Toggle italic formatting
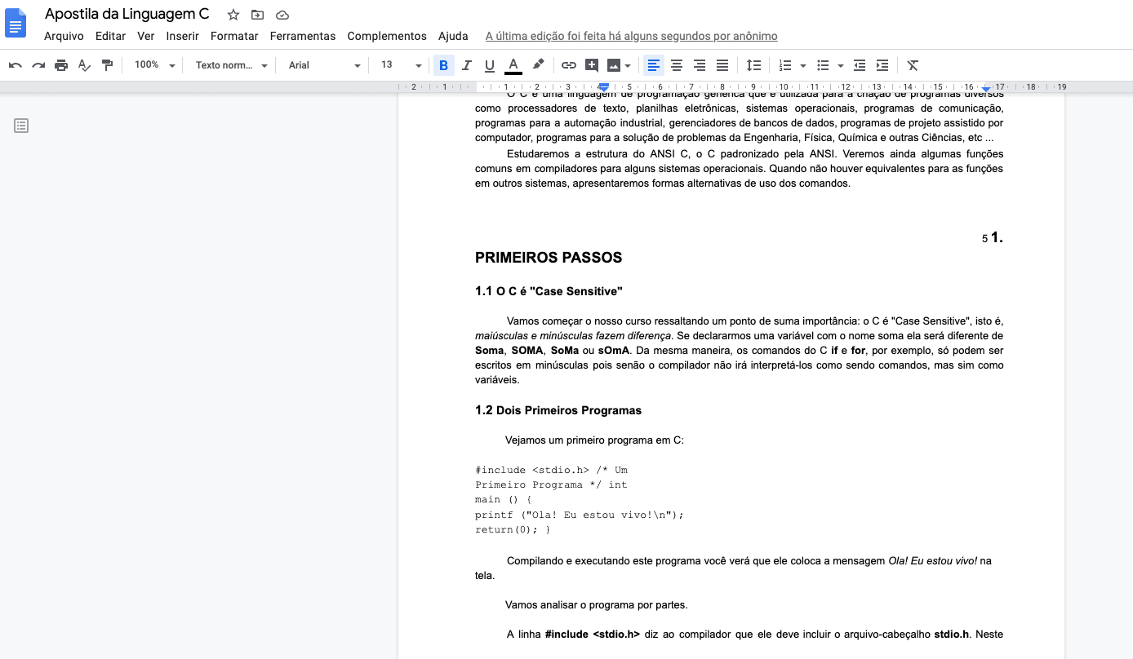 (467, 65)
